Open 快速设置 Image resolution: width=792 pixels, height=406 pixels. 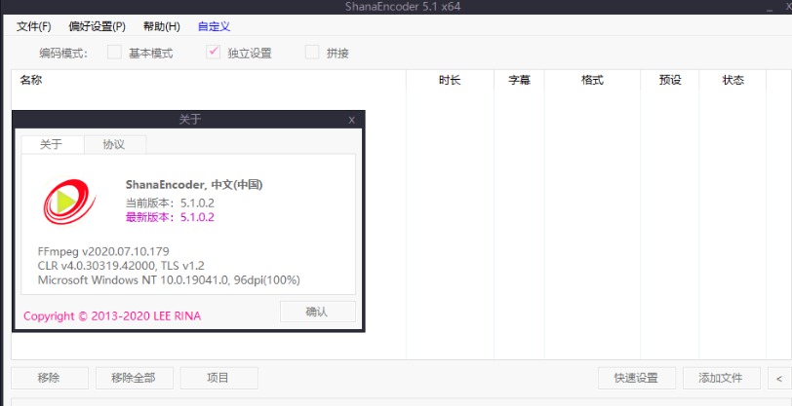(636, 378)
